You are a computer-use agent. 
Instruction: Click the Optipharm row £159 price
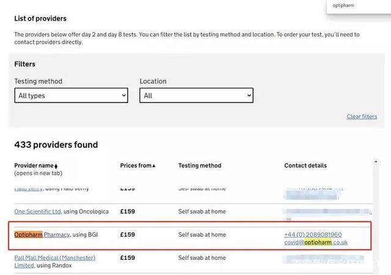coord(128,235)
